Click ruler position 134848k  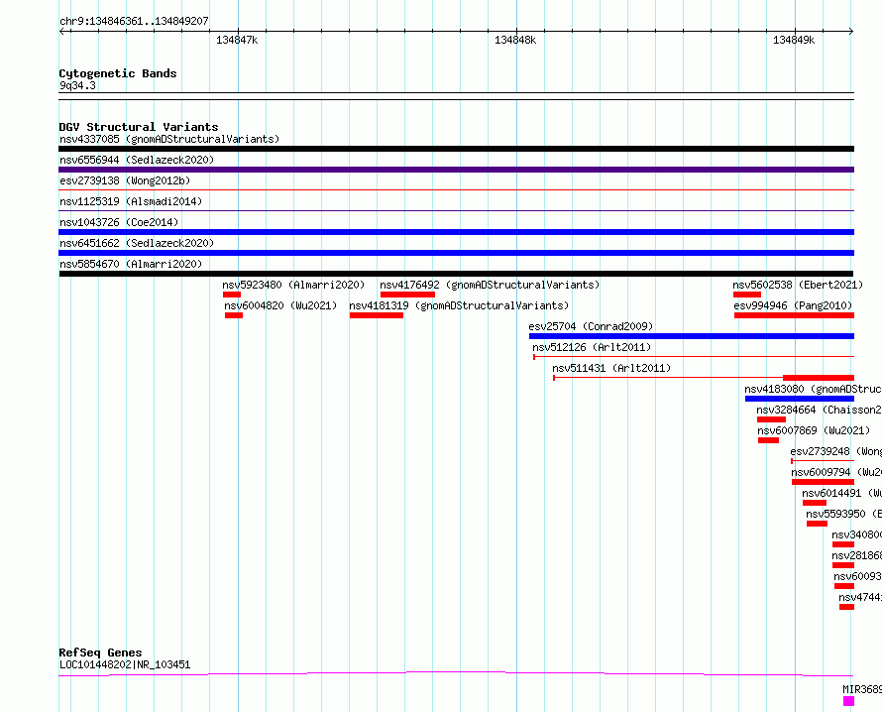click(515, 40)
